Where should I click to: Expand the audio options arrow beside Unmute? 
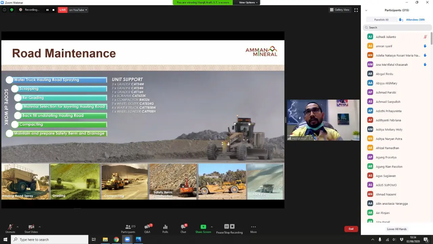pyautogui.click(x=18, y=227)
